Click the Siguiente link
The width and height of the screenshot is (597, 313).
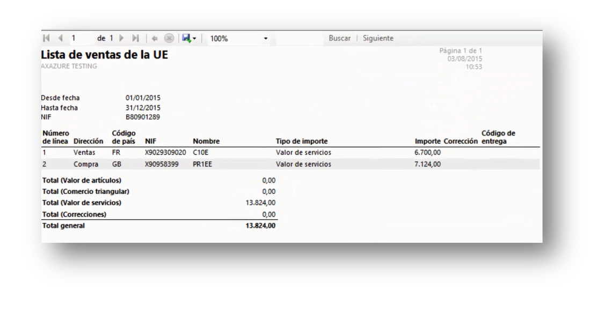(x=378, y=38)
